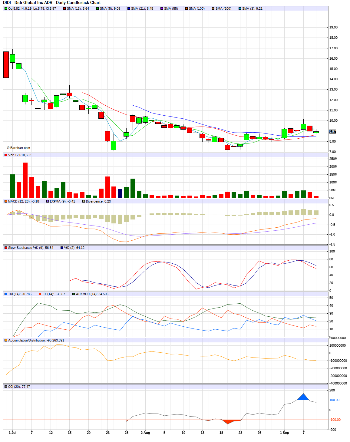Click the '1 Jul' date axis label
350x442 pixels.
(13, 433)
